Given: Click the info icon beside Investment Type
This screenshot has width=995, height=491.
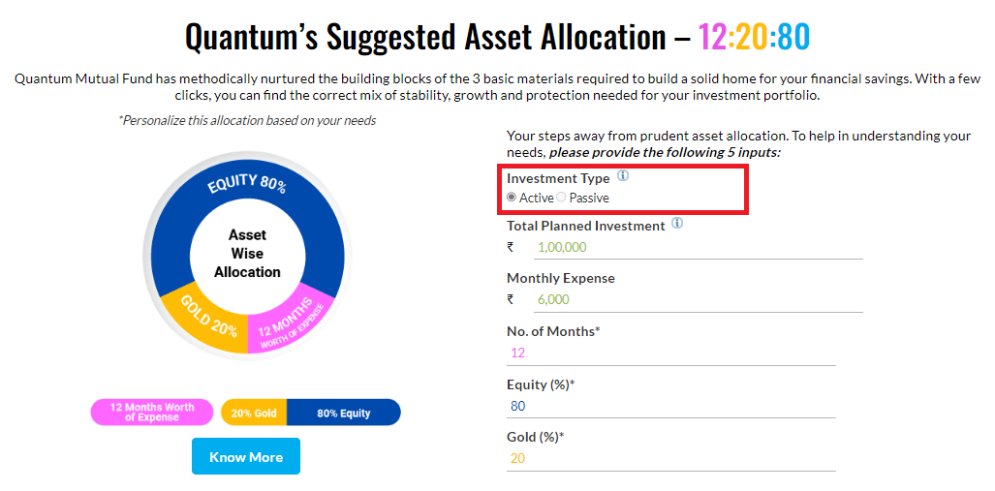Looking at the screenshot, I should (x=623, y=176).
